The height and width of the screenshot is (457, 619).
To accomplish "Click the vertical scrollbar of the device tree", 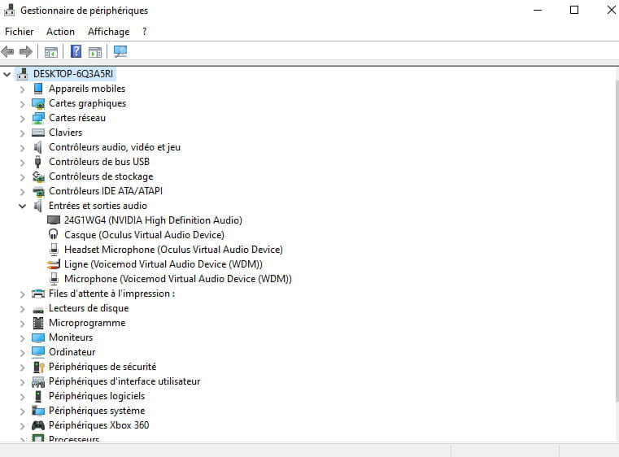I will [x=617, y=241].
